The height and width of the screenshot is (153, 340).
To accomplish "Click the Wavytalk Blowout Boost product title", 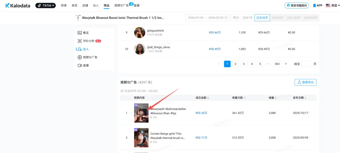I will [123, 18].
